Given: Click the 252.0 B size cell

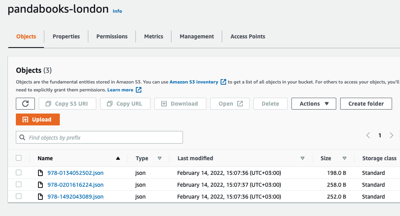Looking at the screenshot, I should 337,197.
